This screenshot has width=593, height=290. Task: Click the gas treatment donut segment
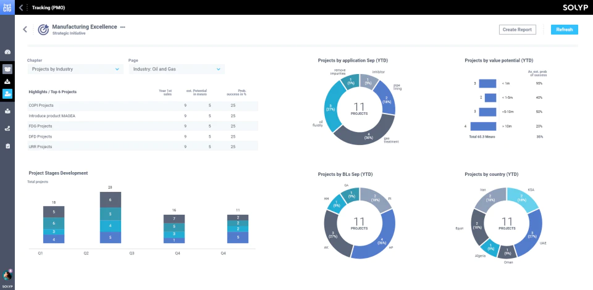365,133
